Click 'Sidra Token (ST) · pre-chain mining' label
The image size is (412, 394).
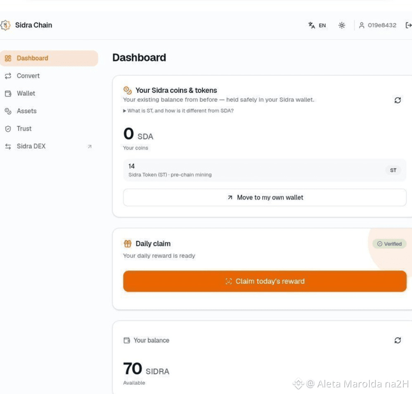click(x=170, y=175)
